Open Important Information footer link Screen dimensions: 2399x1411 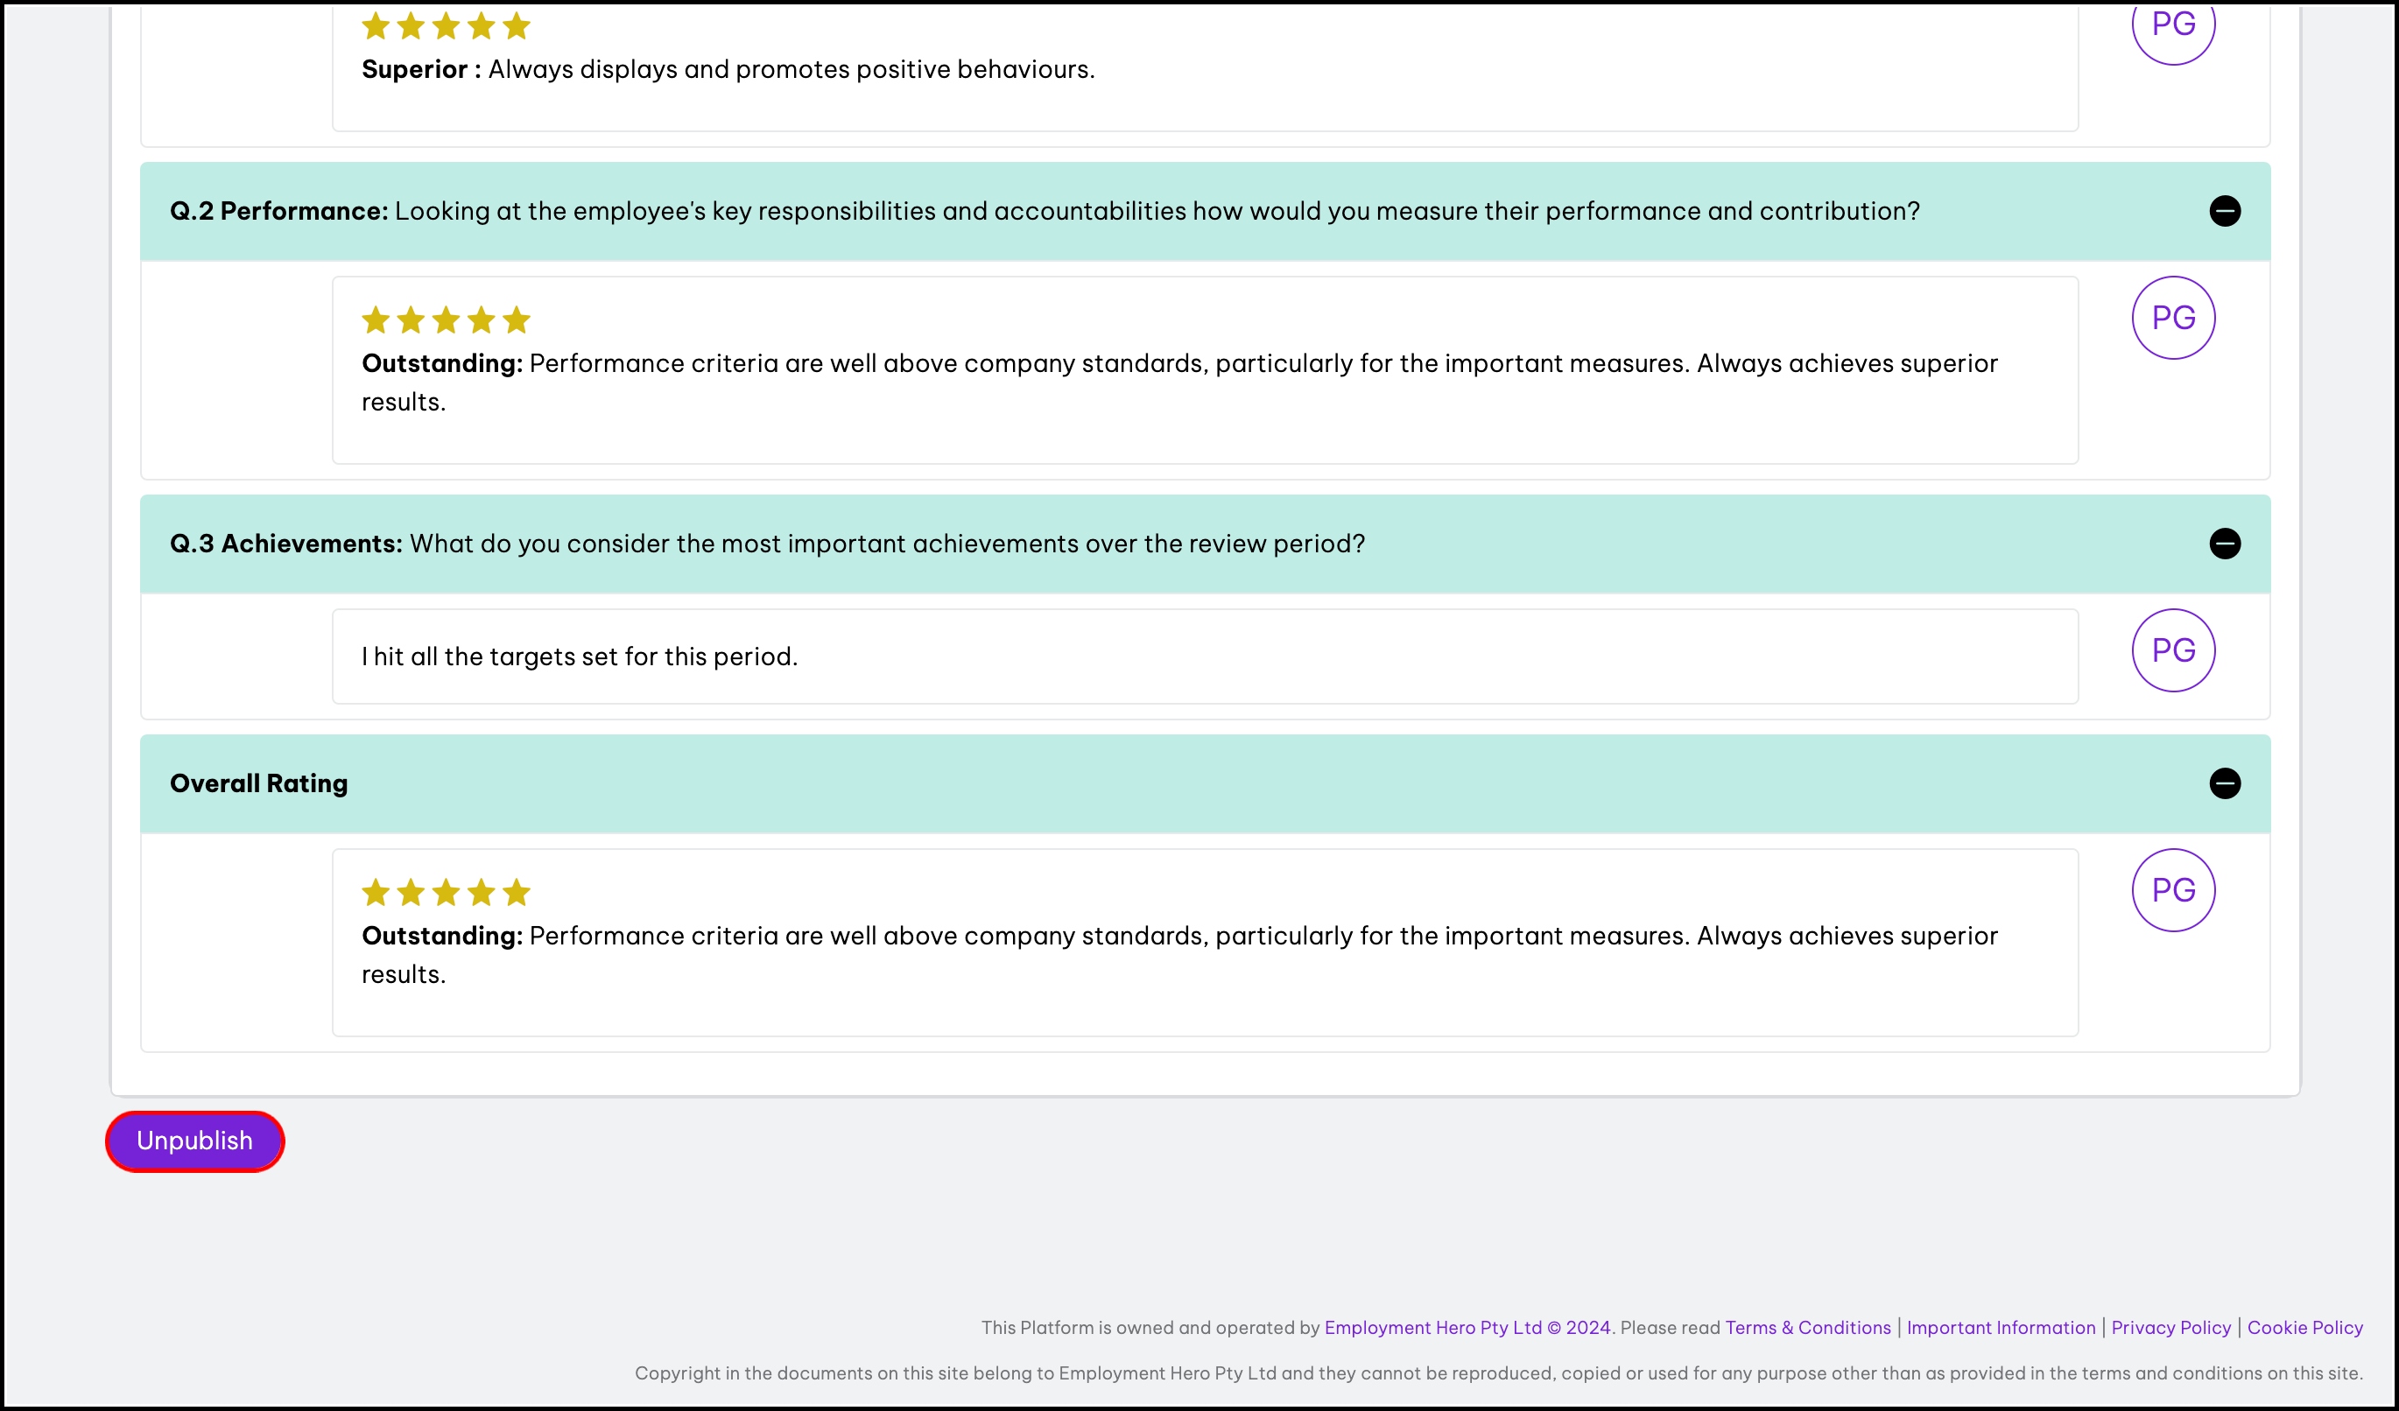tap(2000, 1327)
